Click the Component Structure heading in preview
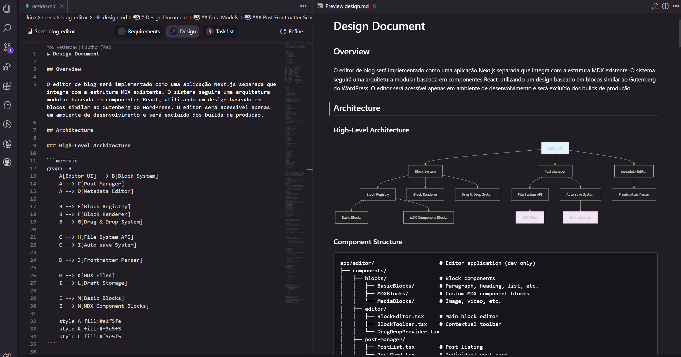The image size is (681, 357). (368, 242)
